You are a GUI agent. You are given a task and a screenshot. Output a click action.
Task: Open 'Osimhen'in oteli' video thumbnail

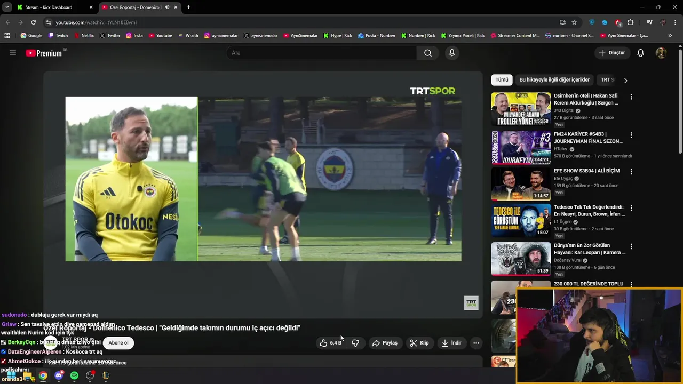click(x=521, y=109)
